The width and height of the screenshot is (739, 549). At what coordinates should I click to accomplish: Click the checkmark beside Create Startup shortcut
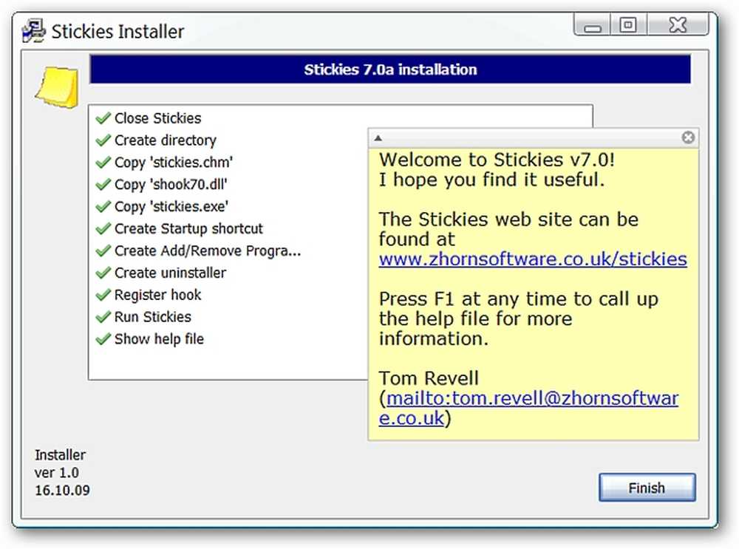[x=103, y=228]
